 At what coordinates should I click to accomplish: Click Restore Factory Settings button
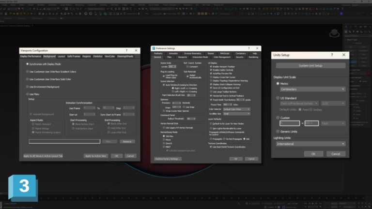(x=168, y=159)
